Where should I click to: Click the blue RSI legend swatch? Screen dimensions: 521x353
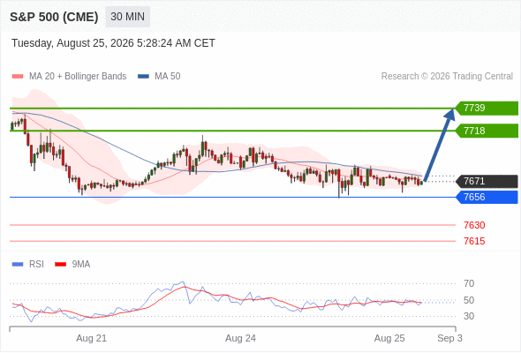(18, 265)
